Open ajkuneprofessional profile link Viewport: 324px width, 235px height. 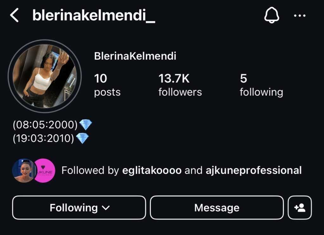[x=253, y=171]
